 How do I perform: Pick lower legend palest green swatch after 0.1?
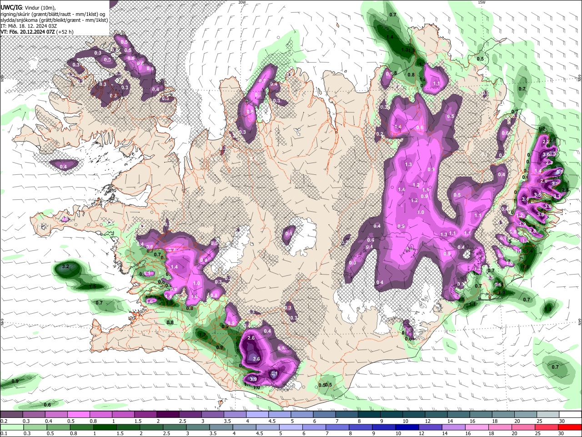(12, 427)
